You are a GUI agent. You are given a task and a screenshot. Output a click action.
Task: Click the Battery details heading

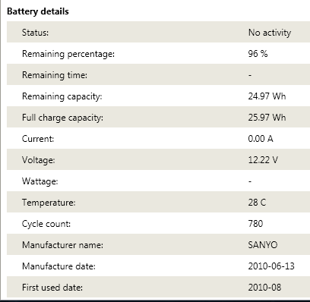pyautogui.click(x=38, y=11)
